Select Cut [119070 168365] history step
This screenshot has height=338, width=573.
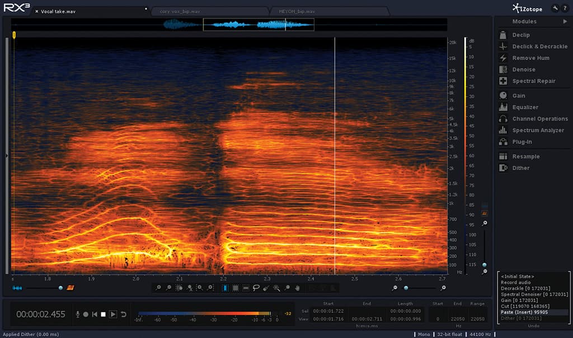tap(525, 306)
